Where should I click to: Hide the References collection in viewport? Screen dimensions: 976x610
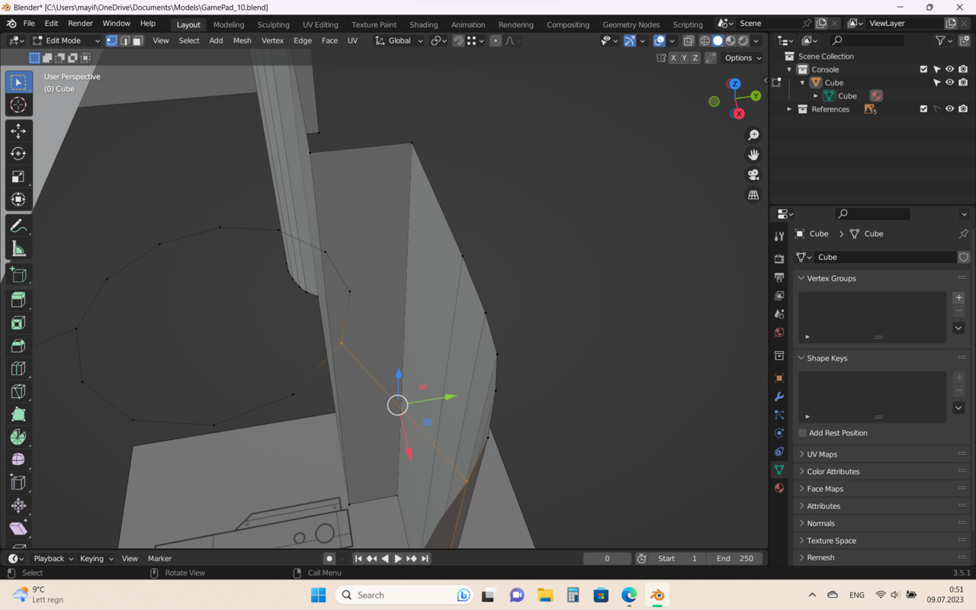(949, 109)
